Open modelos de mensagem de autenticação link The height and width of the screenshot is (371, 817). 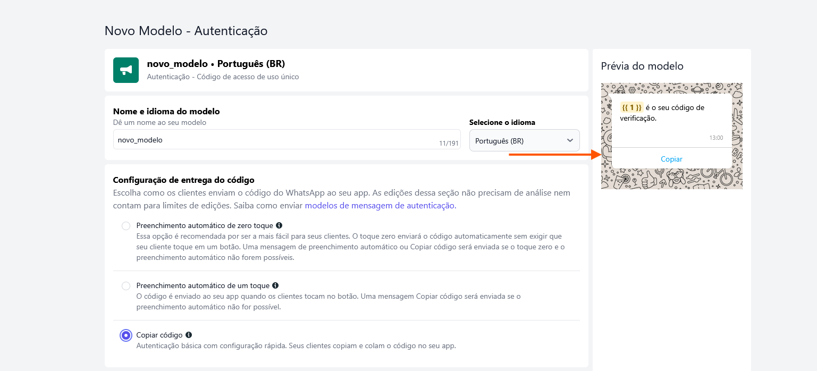(380, 206)
